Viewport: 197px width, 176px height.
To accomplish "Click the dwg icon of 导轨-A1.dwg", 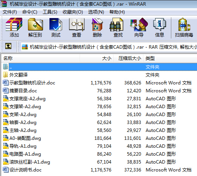I will tap(6, 146).
